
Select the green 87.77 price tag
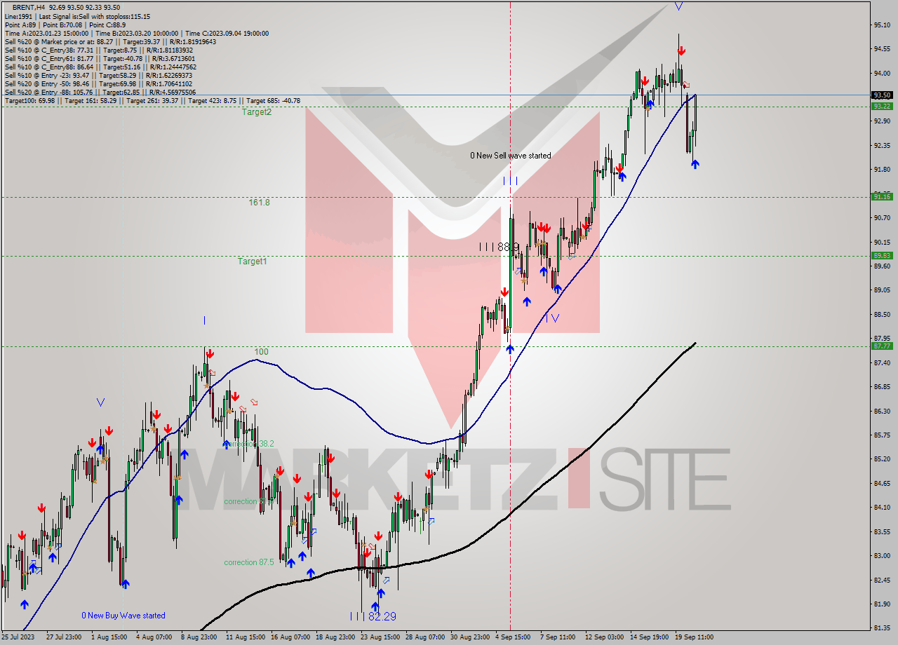point(882,346)
